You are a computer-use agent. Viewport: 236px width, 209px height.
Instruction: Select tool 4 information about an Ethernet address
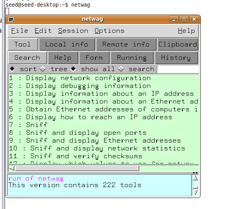coord(104,102)
